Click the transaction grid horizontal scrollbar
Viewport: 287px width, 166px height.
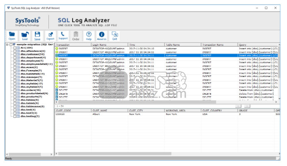point(137,102)
